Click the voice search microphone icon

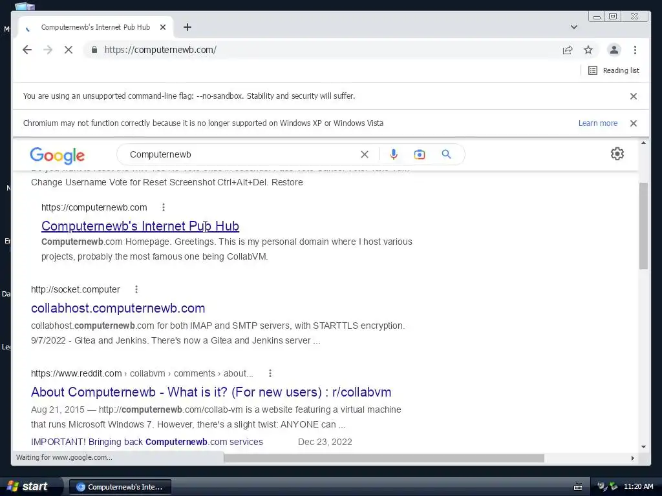click(394, 154)
